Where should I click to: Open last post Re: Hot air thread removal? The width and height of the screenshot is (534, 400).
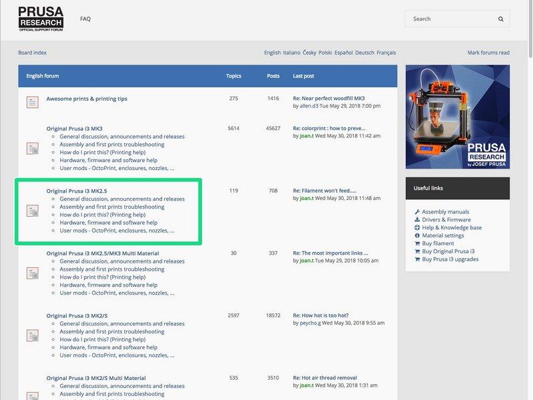pyautogui.click(x=325, y=378)
